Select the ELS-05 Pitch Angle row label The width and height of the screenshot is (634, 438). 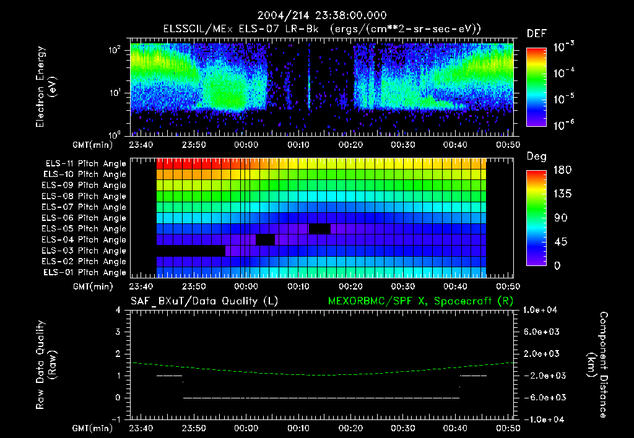(x=84, y=229)
